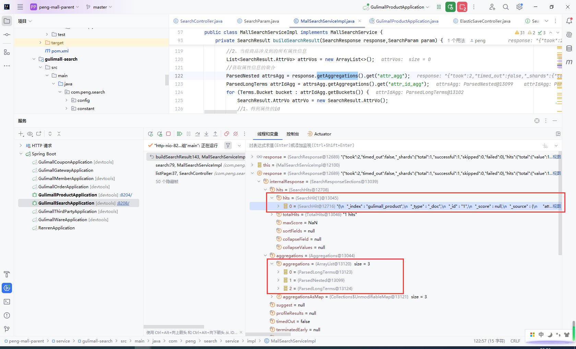576x349 pixels.
Task: Resume program in debugger toolbar
Action: [180, 134]
